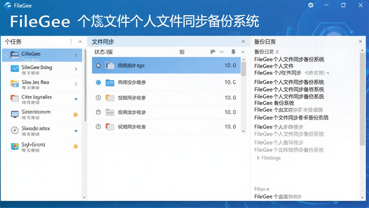Expand the SileGee Bdng chevron

pos(76,69)
